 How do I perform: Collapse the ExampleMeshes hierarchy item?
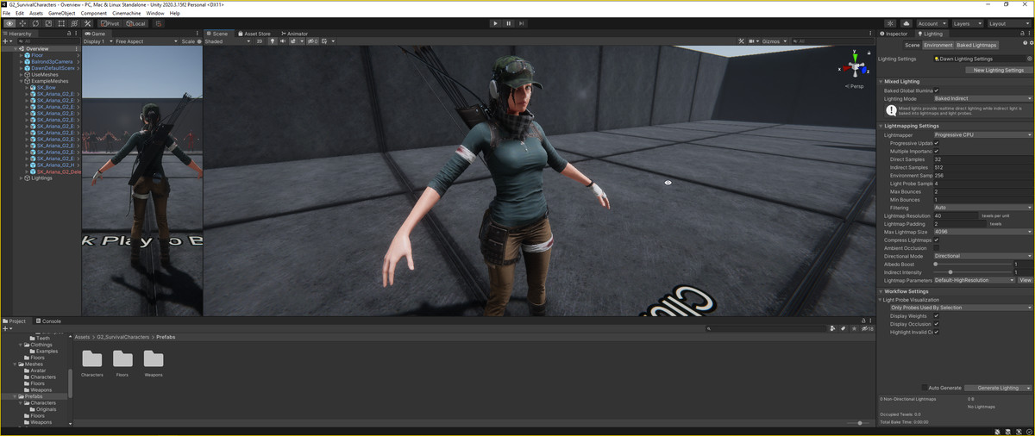click(x=22, y=81)
